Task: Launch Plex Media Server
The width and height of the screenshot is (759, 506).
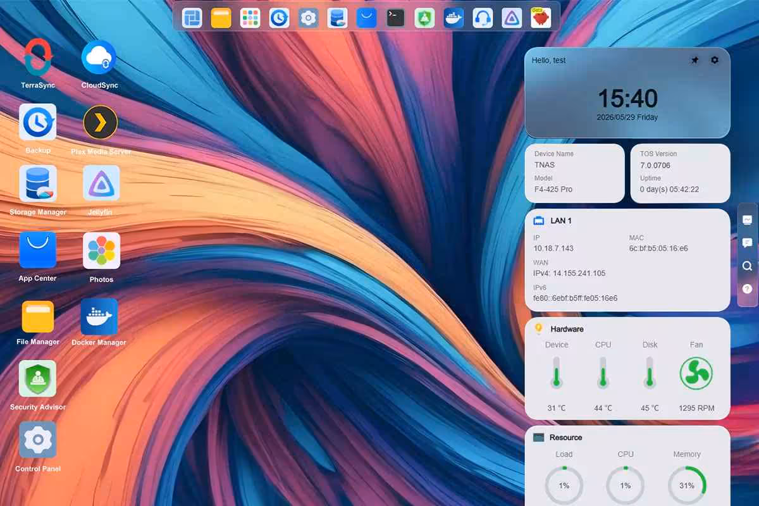Action: [x=101, y=123]
